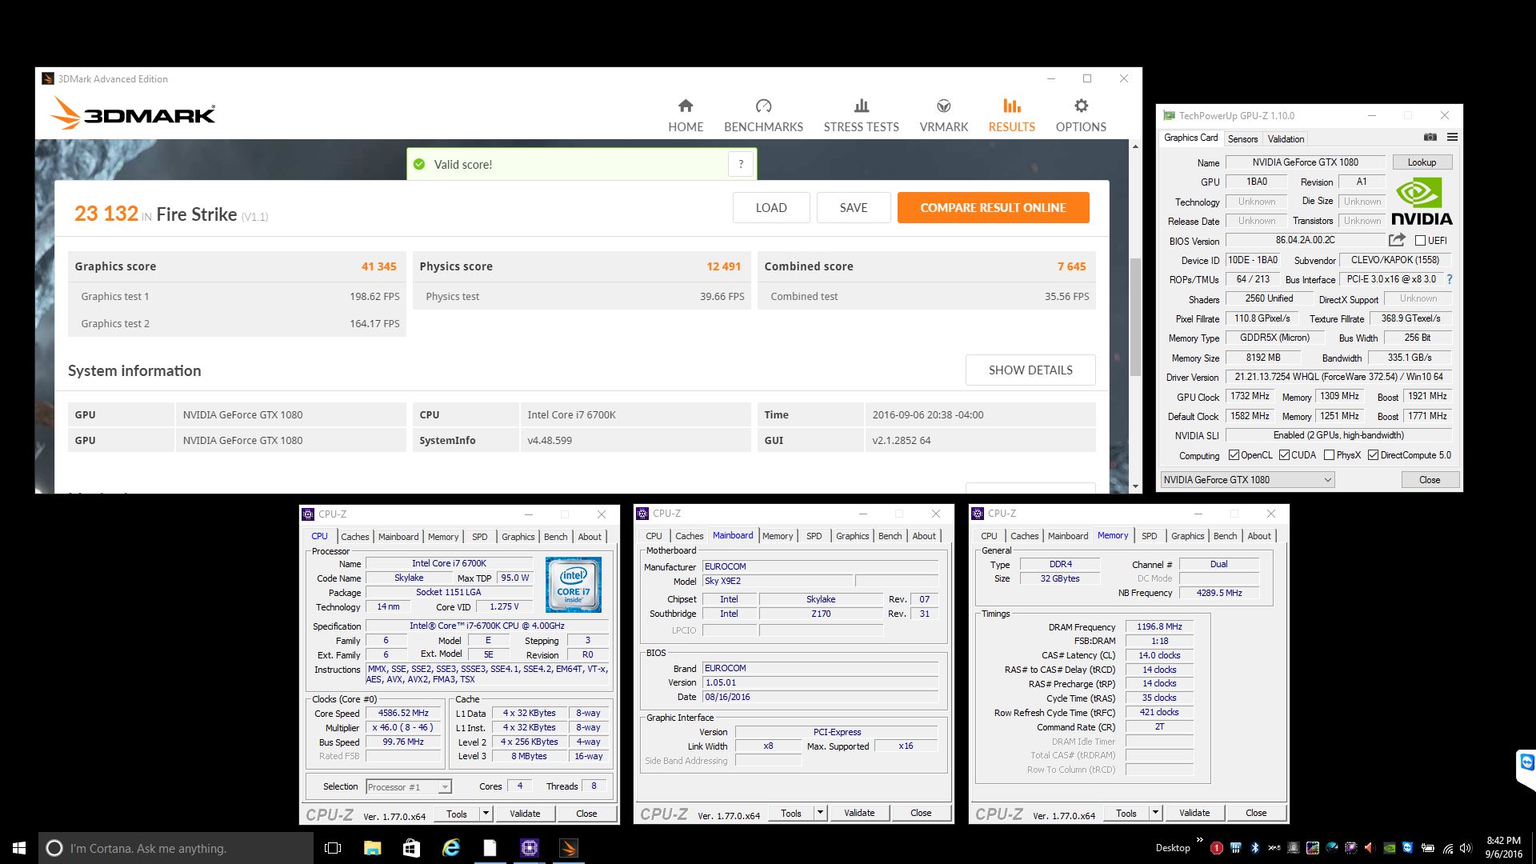Image resolution: width=1536 pixels, height=864 pixels.
Task: Open SPD tab in CPU-Z Memory window
Action: click(x=1150, y=536)
